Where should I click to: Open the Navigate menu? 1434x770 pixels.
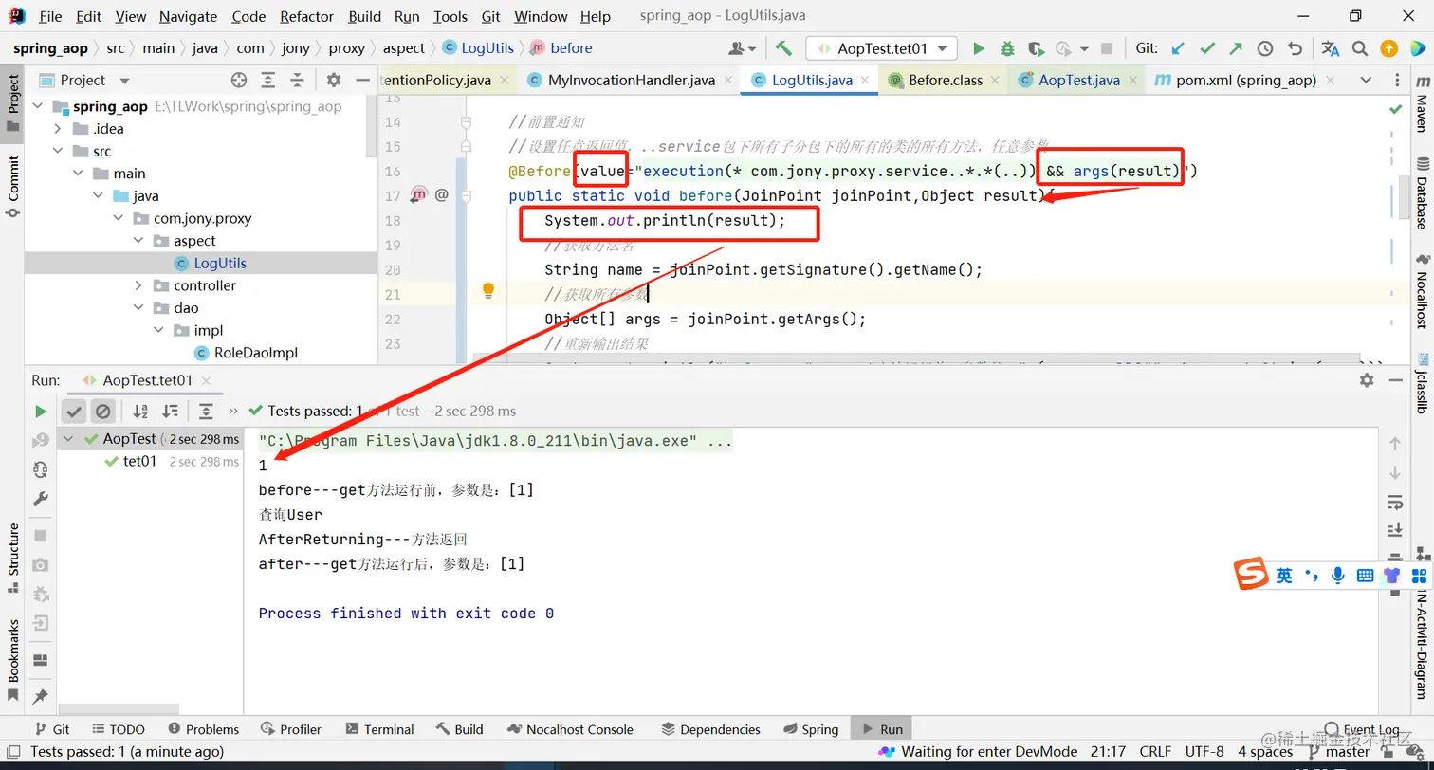[x=188, y=17]
